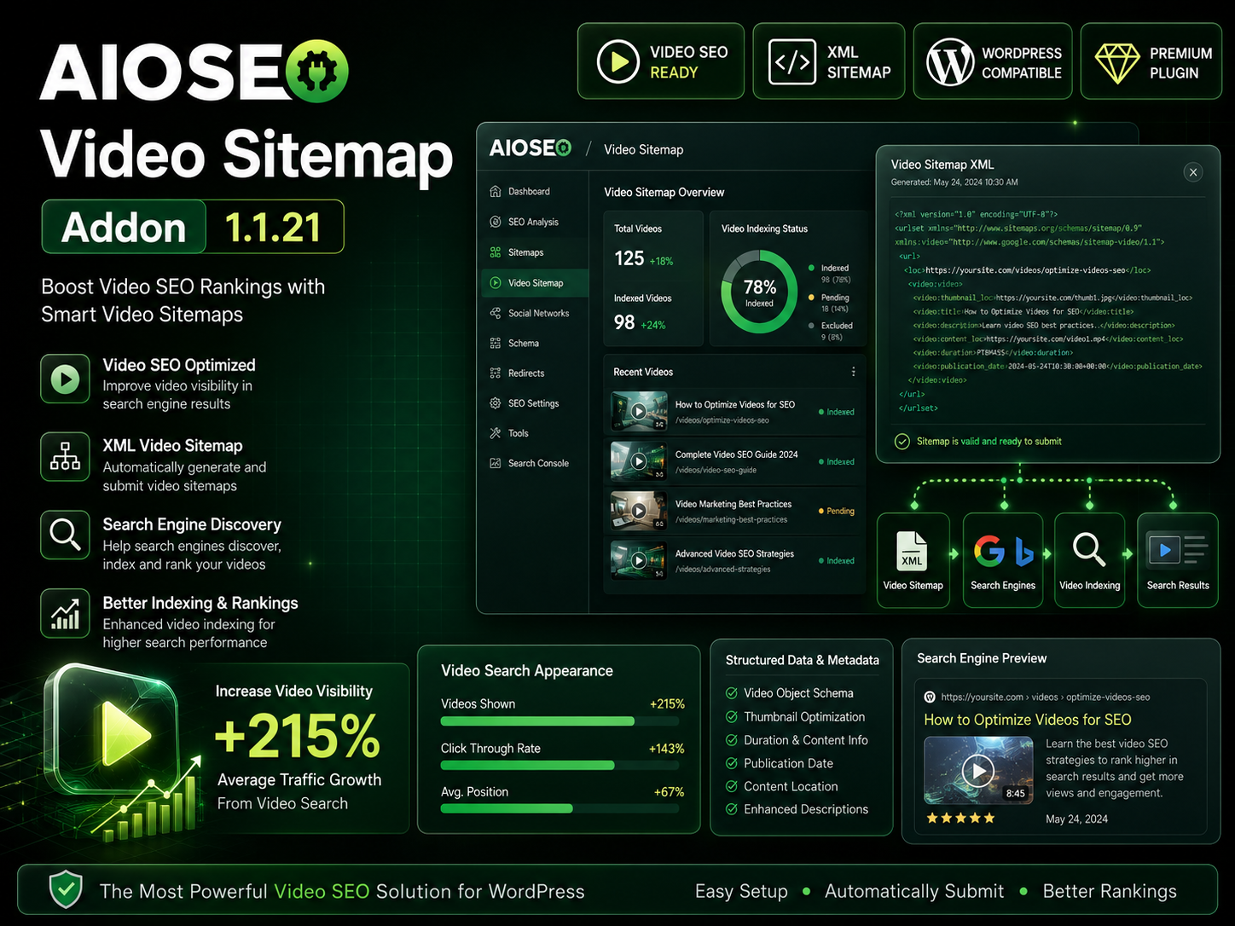This screenshot has width=1235, height=926.
Task: Click the Video Sitemap breadcrumb title
Action: tap(644, 150)
